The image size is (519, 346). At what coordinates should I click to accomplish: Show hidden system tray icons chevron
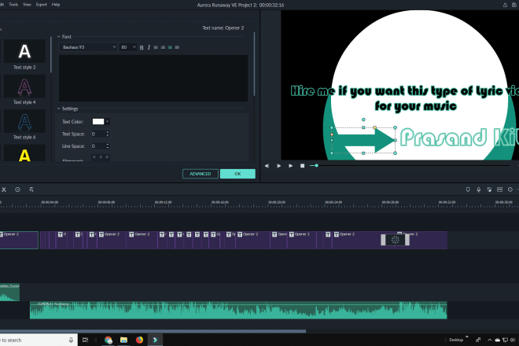490,340
